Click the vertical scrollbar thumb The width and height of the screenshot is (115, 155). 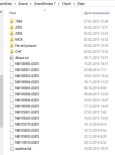[x=1, y=101]
